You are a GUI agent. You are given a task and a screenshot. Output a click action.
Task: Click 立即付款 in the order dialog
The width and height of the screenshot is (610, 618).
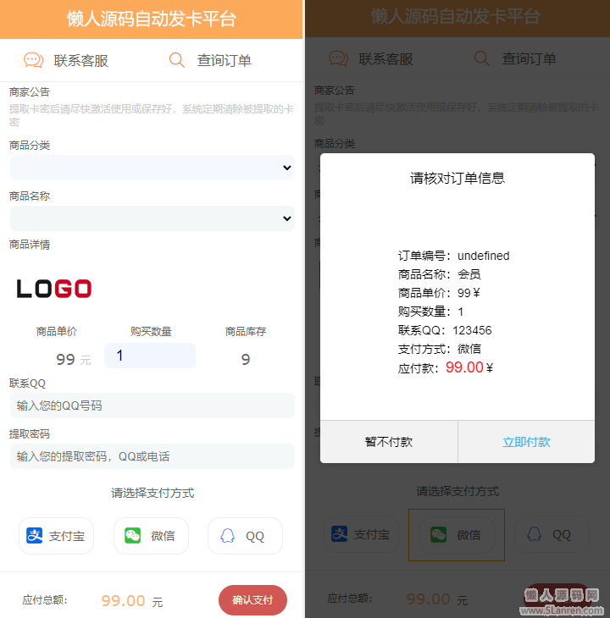[526, 442]
